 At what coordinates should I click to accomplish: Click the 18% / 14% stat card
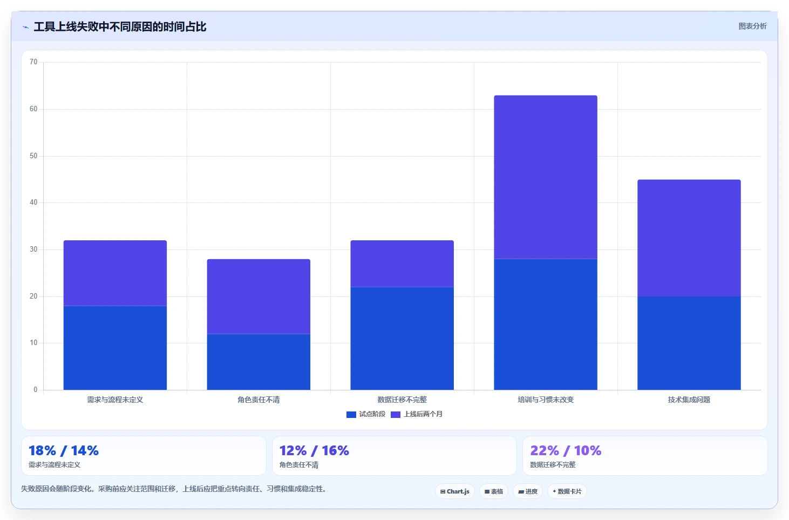tap(144, 456)
